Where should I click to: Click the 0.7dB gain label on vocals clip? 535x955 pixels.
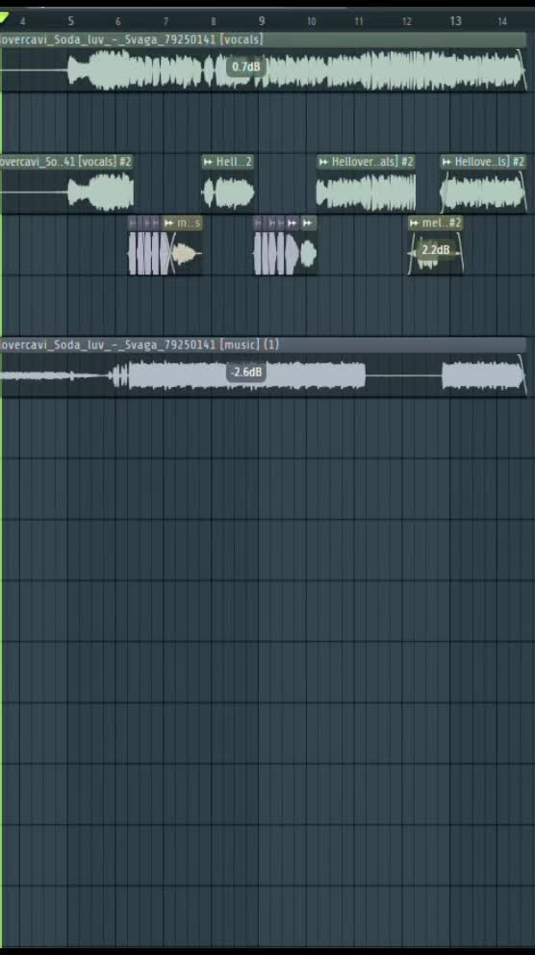point(246,66)
